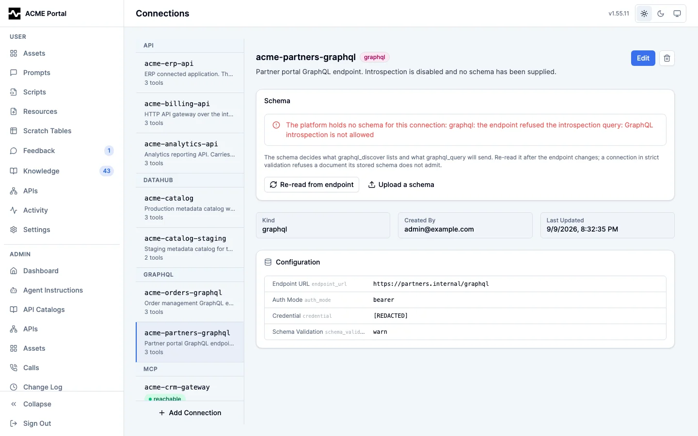Viewport: 698px width, 436px height.
Task: Click the Feedback speech bubble icon
Action: (14, 151)
